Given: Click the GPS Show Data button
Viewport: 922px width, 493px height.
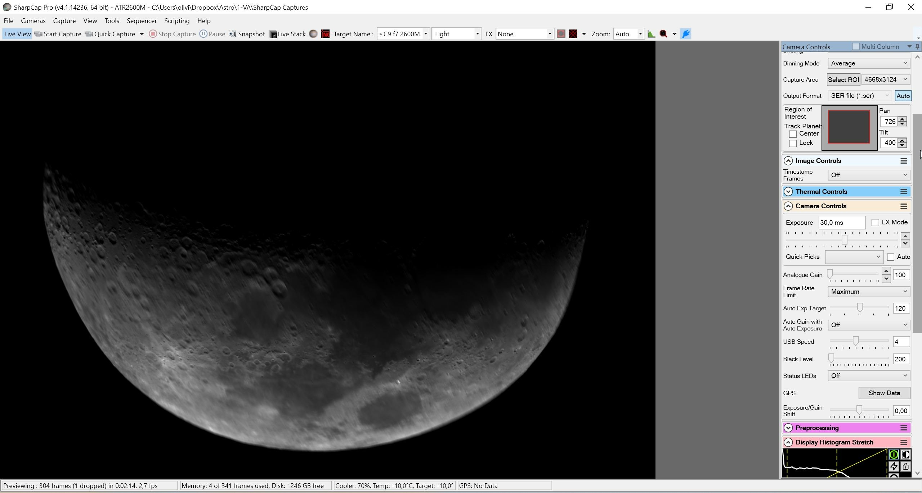Looking at the screenshot, I should coord(884,393).
